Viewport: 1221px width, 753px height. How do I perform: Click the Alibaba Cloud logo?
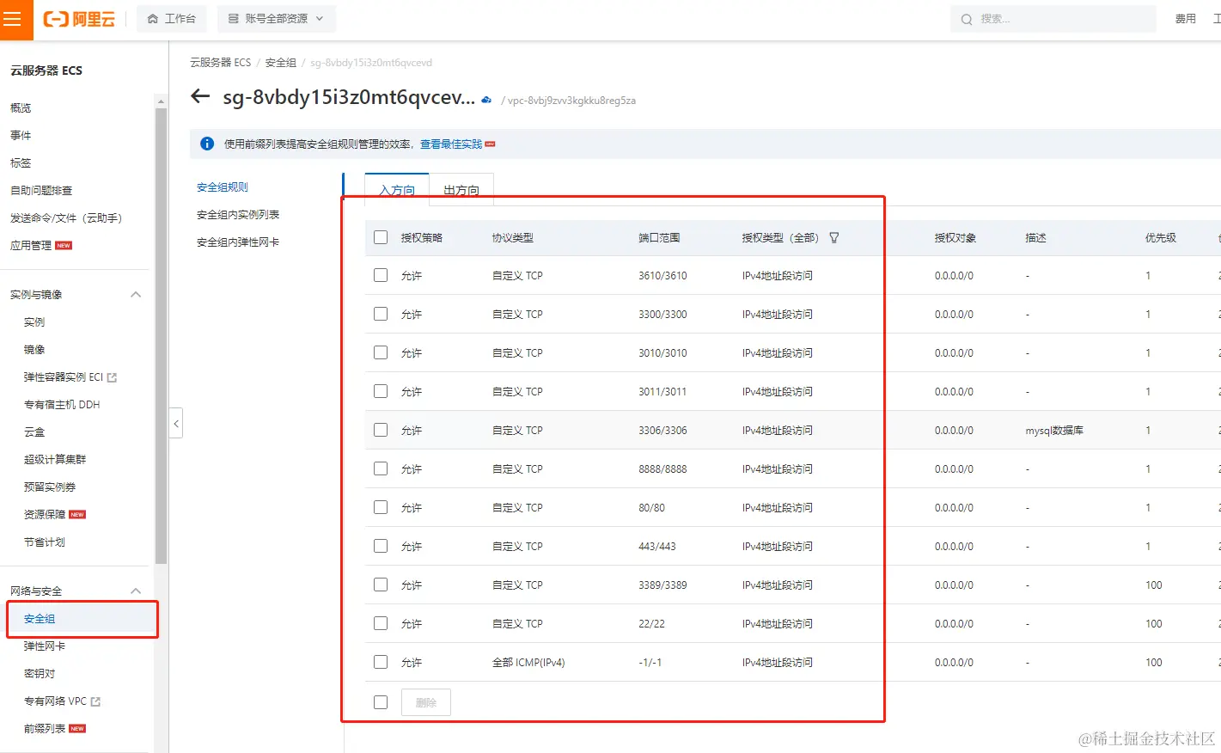[x=79, y=19]
